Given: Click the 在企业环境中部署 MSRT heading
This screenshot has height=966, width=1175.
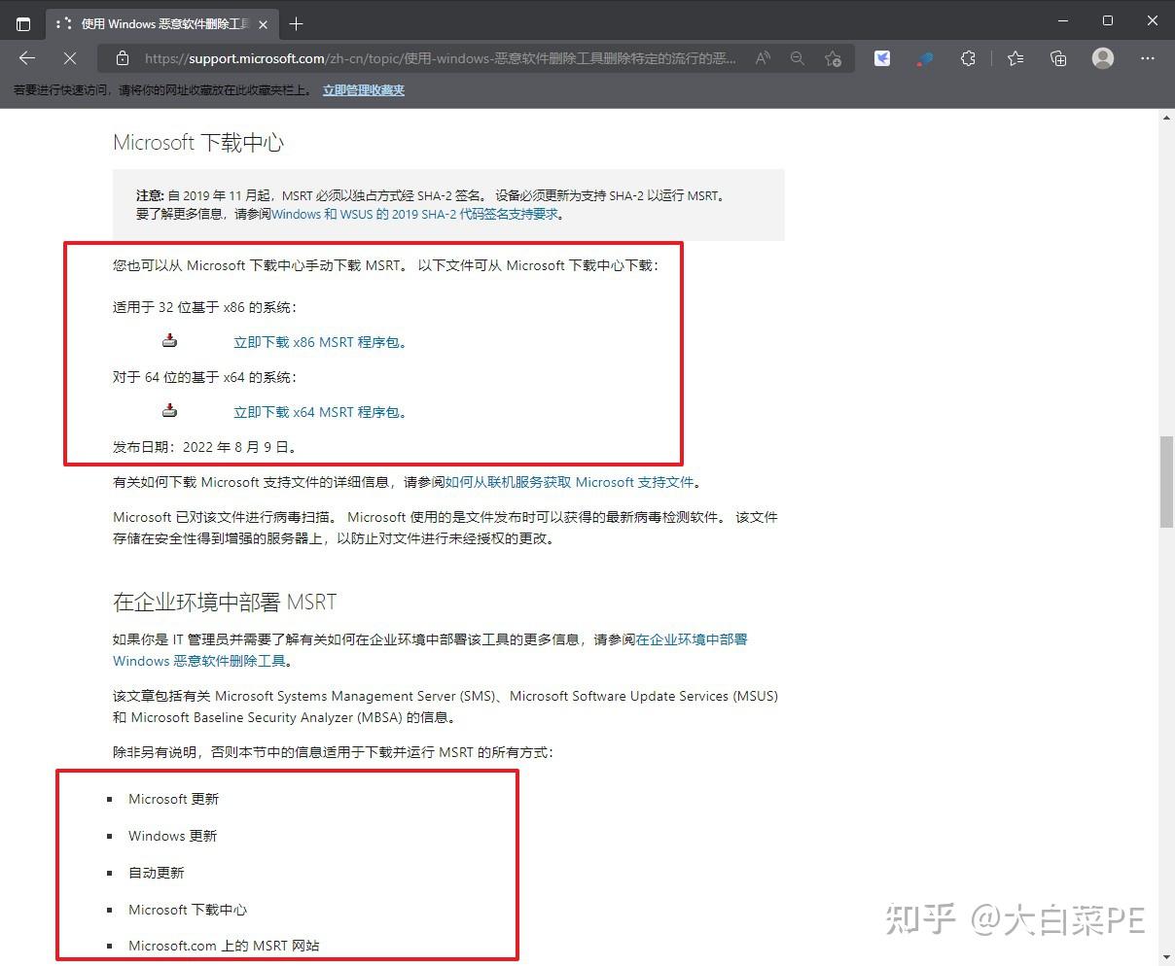Looking at the screenshot, I should pyautogui.click(x=225, y=603).
